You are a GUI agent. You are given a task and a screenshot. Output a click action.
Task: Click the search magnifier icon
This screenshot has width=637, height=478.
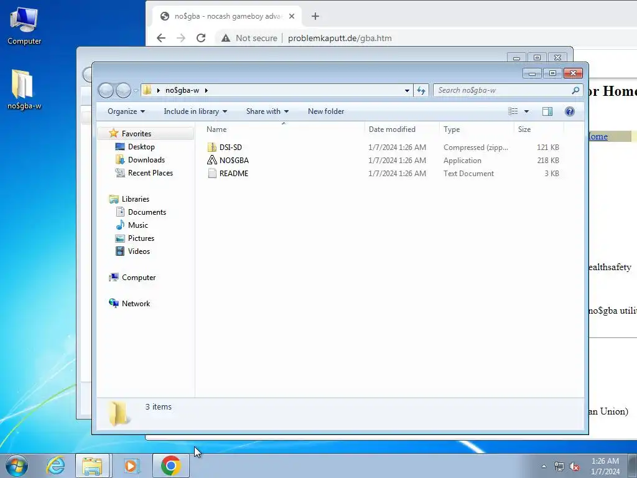tap(575, 90)
